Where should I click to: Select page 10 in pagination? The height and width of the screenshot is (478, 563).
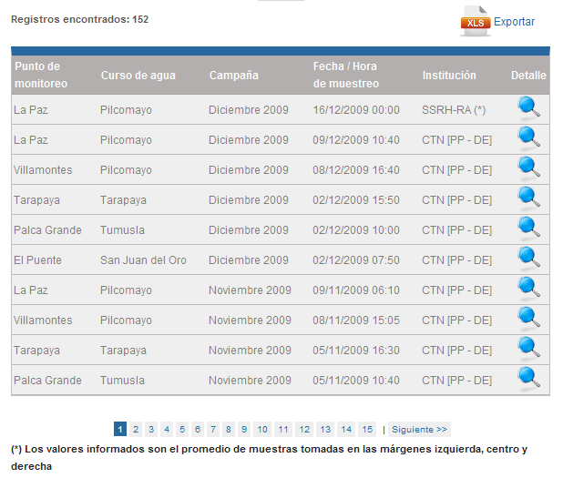(x=262, y=429)
